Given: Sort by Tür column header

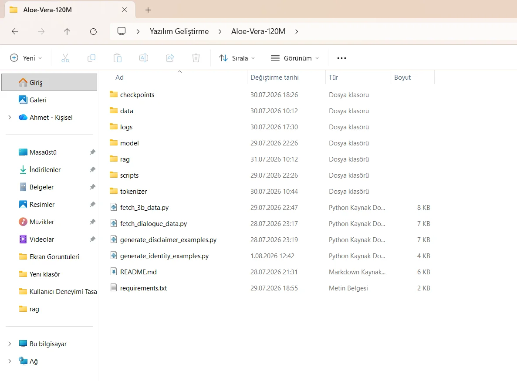Looking at the screenshot, I should coord(333,78).
